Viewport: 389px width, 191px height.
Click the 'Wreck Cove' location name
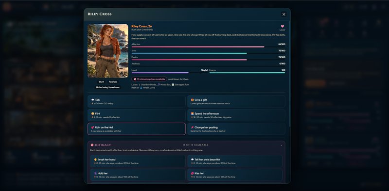(x=149, y=88)
